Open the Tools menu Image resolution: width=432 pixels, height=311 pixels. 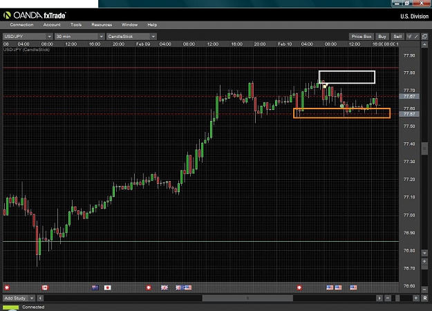(x=76, y=25)
